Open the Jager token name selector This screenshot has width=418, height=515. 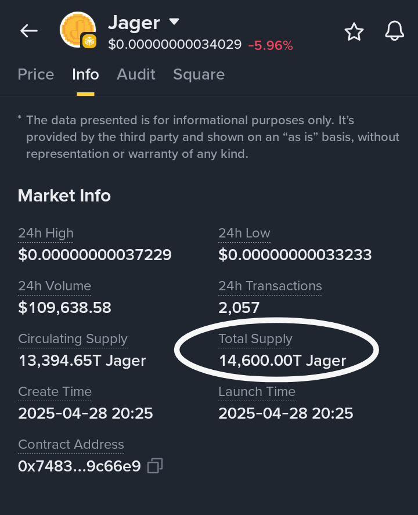pos(134,23)
